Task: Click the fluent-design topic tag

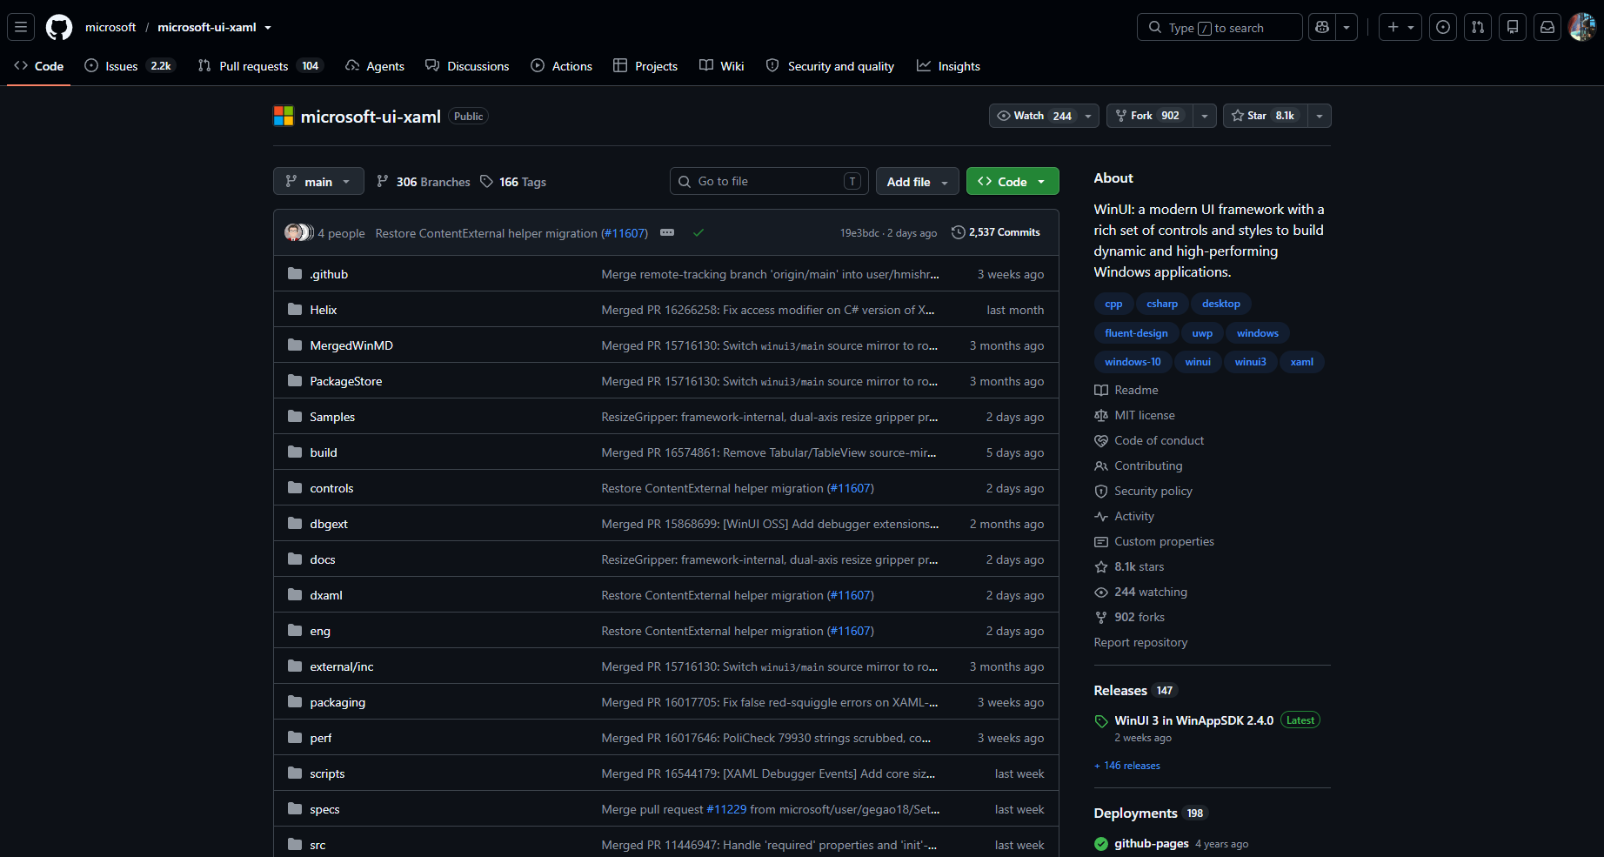Action: (x=1136, y=333)
